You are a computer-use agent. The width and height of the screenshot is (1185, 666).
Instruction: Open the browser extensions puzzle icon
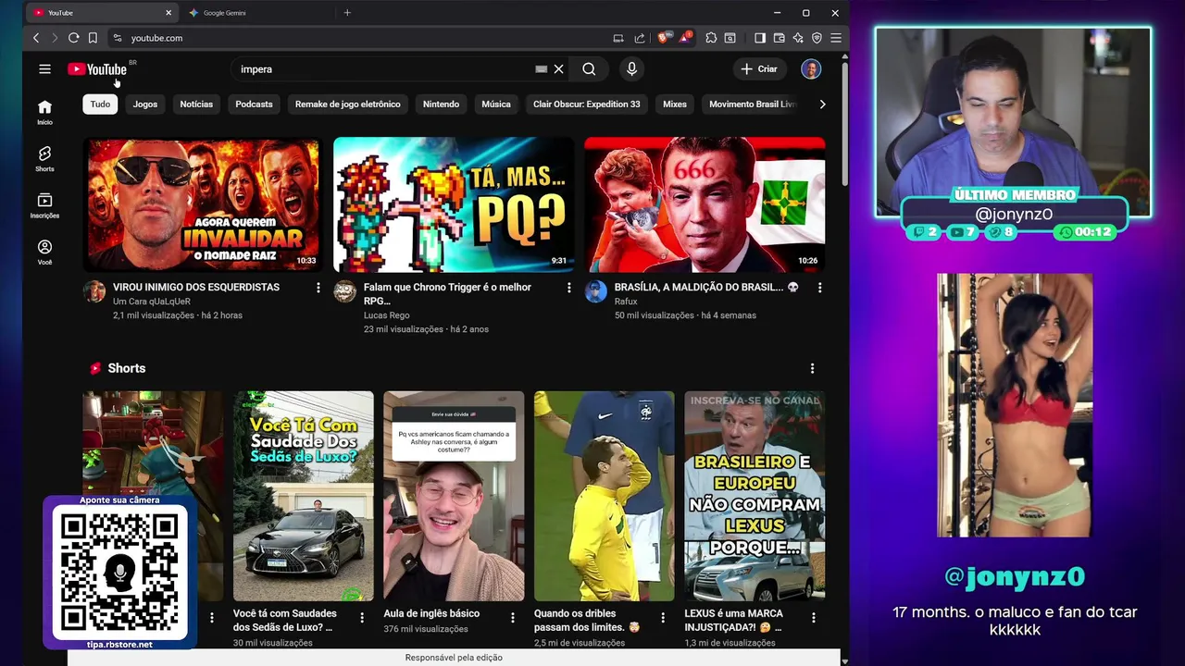pos(711,38)
